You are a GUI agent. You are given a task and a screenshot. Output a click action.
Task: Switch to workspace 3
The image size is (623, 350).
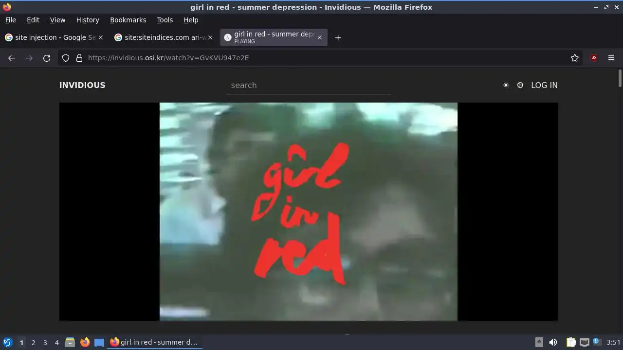pos(45,342)
